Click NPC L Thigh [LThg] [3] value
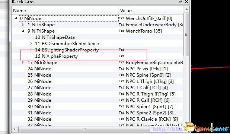The height and width of the screenshot is (134, 230). [x=150, y=81]
